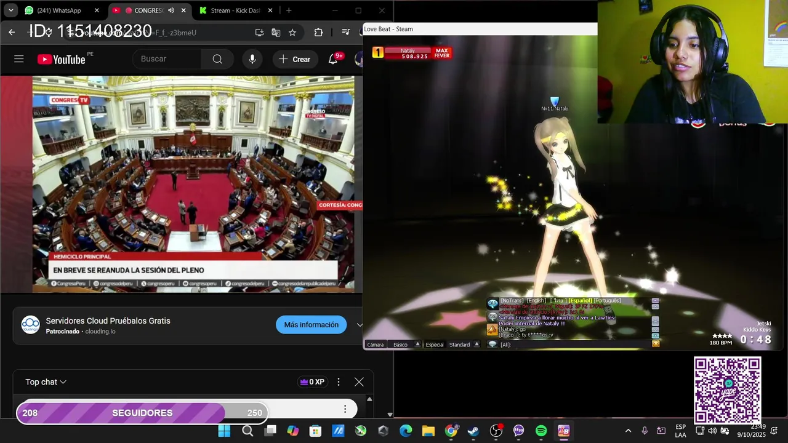Open the media control icon in browser toolbar
The image size is (788, 443).
coord(345,33)
